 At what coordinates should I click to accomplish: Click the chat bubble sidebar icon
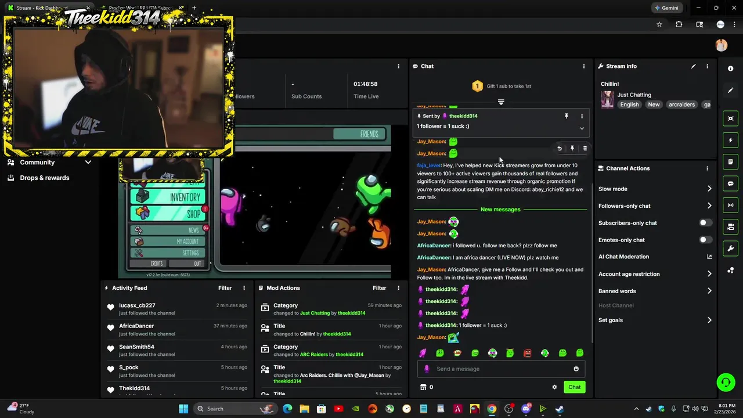click(x=730, y=183)
